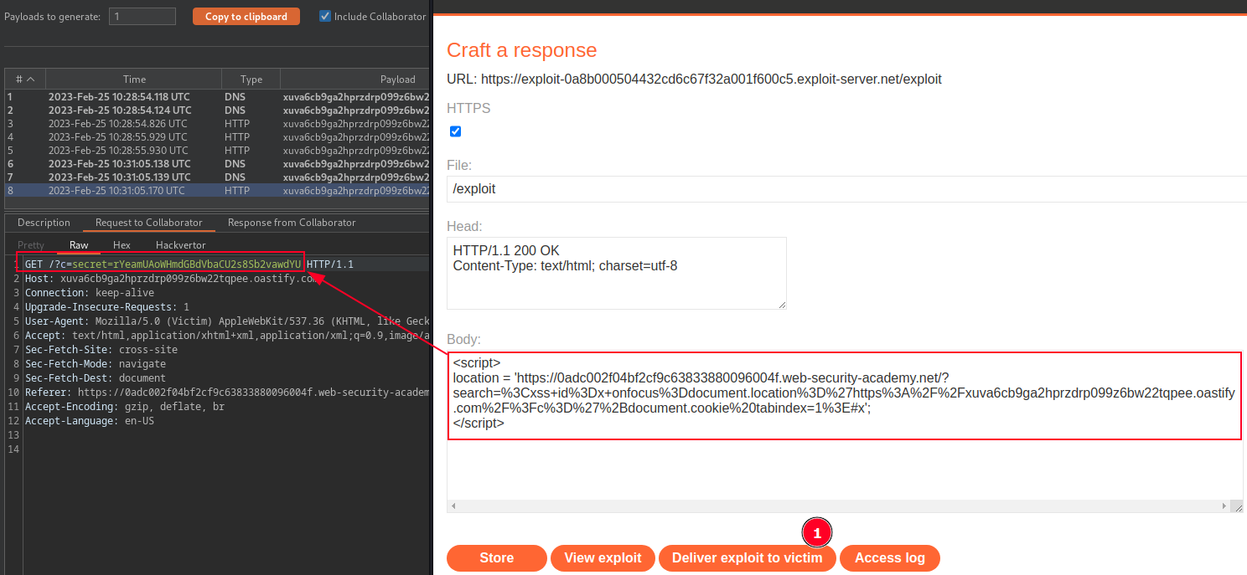1247x575 pixels.
Task: Toggle Include Collaborator checkbox
Action: pos(325,16)
